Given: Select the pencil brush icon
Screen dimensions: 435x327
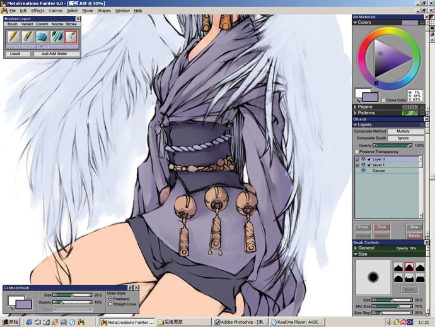Looking at the screenshot, I should pyautogui.click(x=13, y=37).
